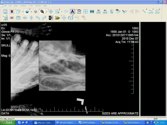Open dropdown arrow beside stack pages icon
The image size is (167, 125).
pyautogui.click(x=23, y=12)
